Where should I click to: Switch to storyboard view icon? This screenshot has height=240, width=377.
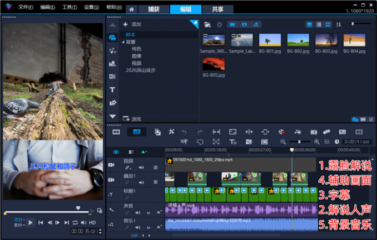point(116,132)
